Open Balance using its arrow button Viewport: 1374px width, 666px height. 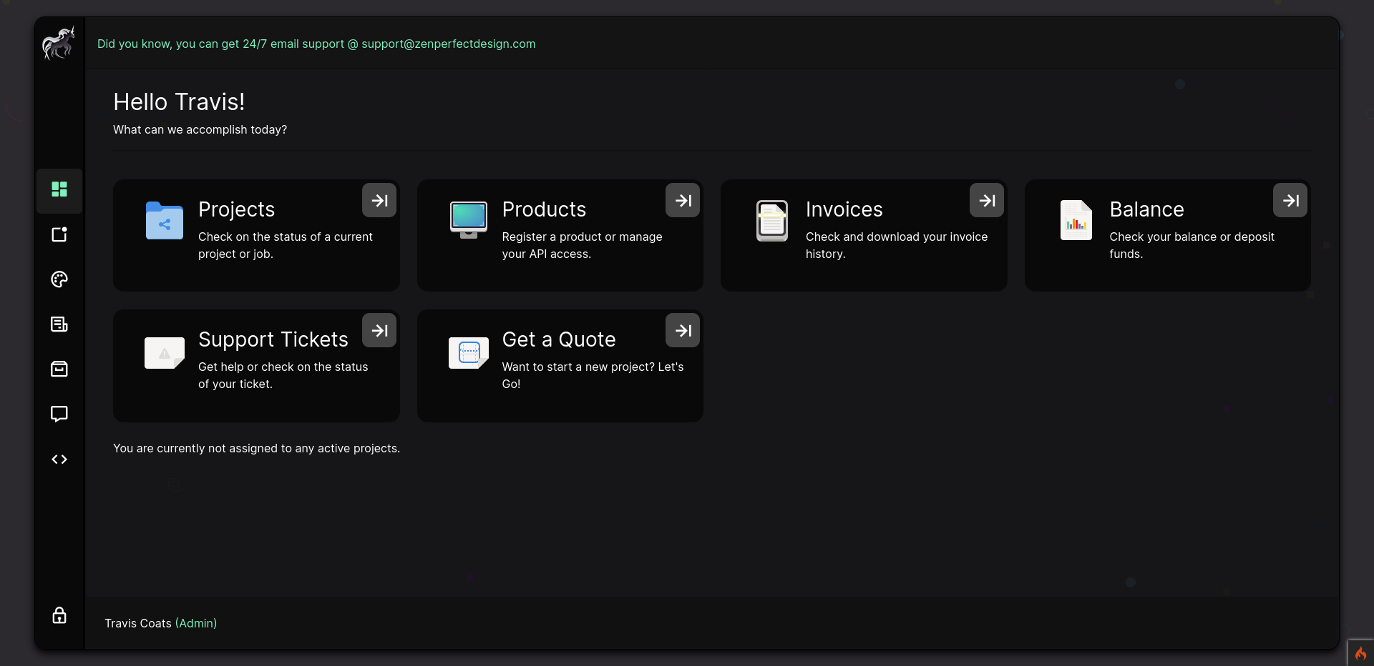point(1290,200)
